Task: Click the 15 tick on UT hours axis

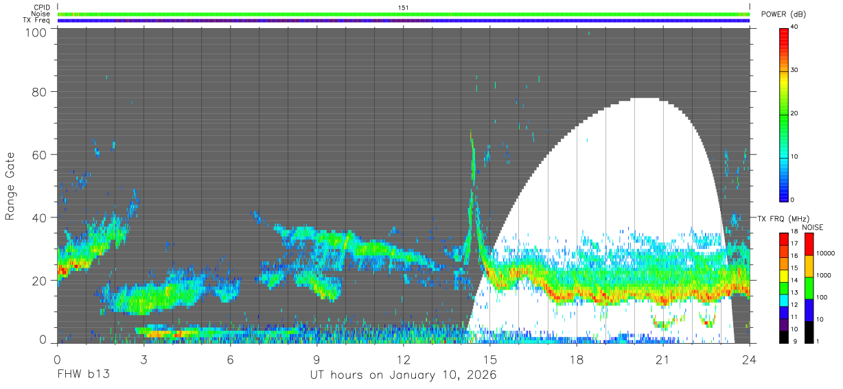Action: [x=489, y=360]
